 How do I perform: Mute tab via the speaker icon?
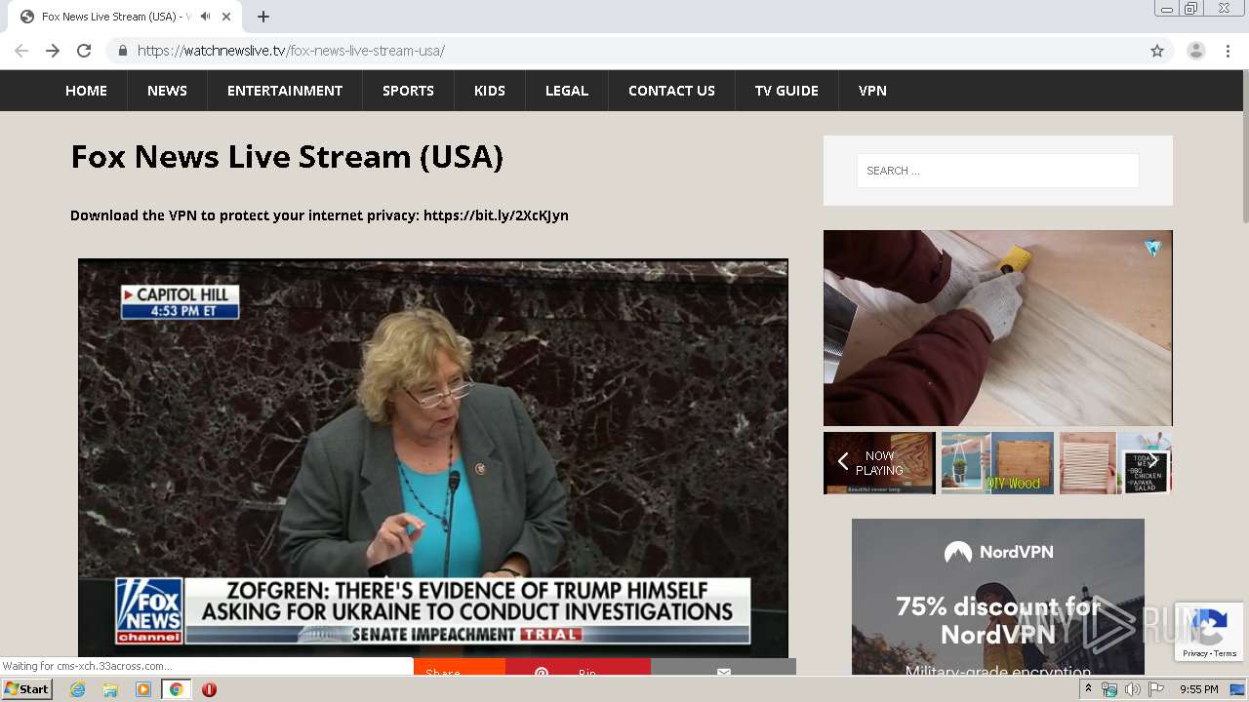(205, 17)
